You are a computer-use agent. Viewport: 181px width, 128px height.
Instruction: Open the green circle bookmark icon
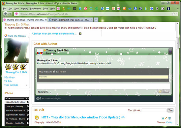(97, 9)
